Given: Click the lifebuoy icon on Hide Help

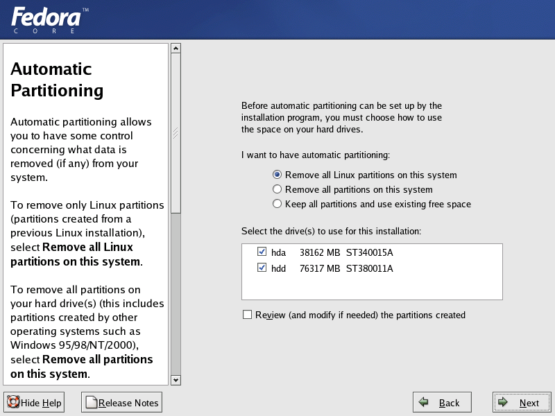Looking at the screenshot, I should point(13,402).
